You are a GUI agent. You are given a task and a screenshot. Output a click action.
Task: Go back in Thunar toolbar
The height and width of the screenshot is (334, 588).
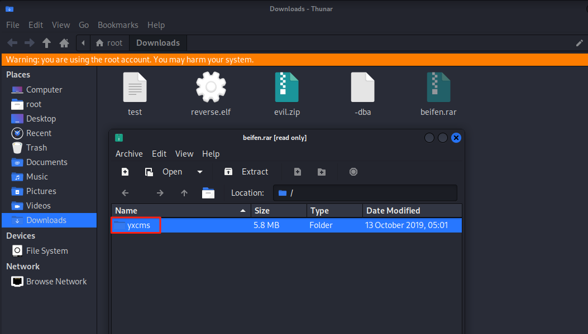(x=12, y=43)
